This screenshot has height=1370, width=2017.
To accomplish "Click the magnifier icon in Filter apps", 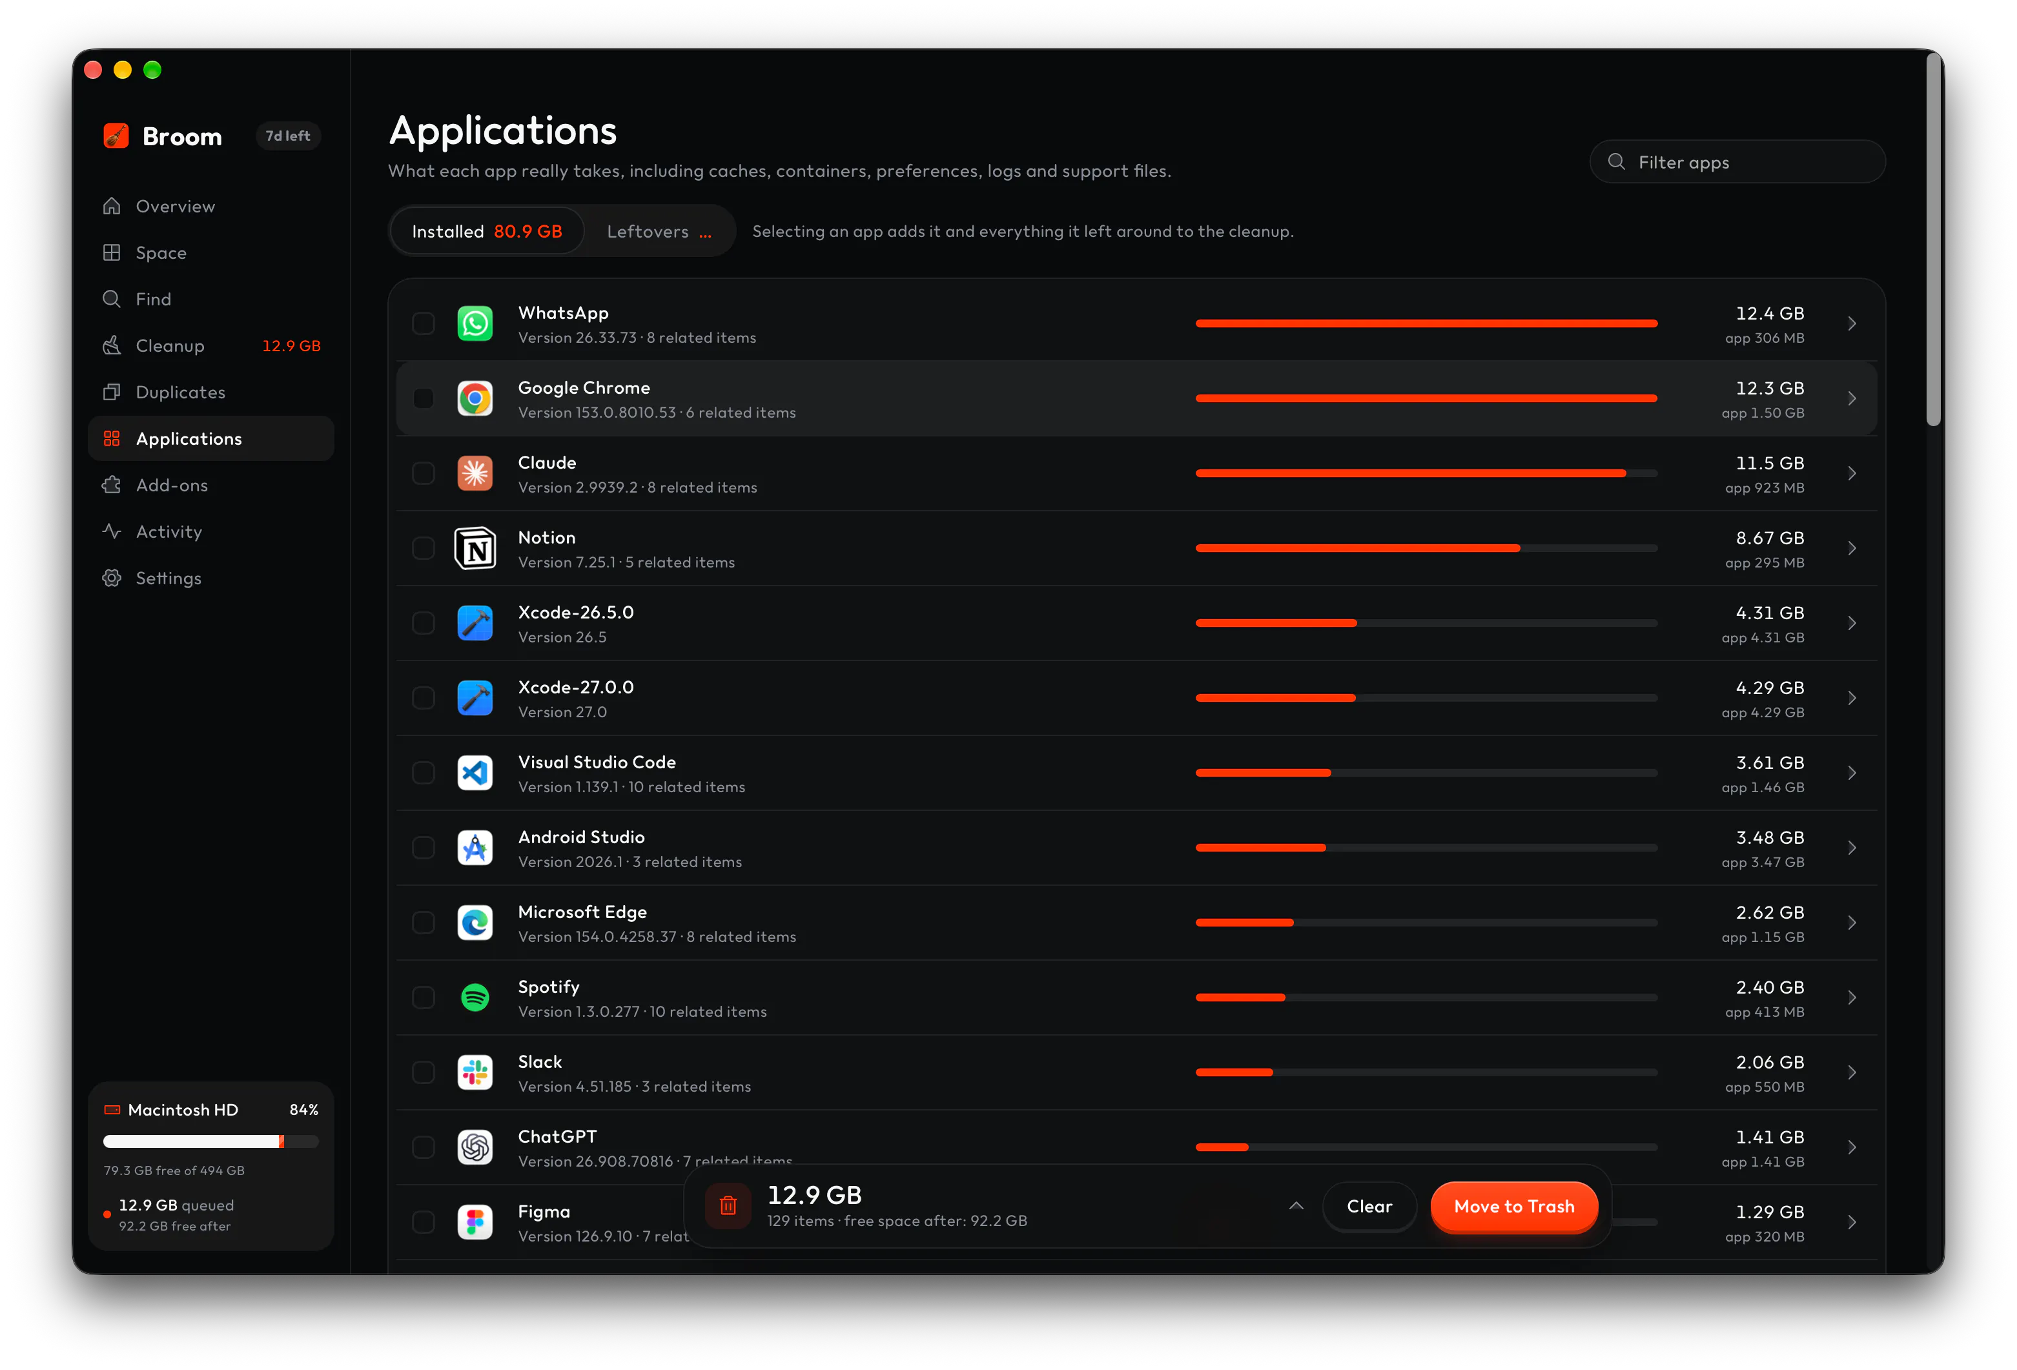I will point(1616,162).
